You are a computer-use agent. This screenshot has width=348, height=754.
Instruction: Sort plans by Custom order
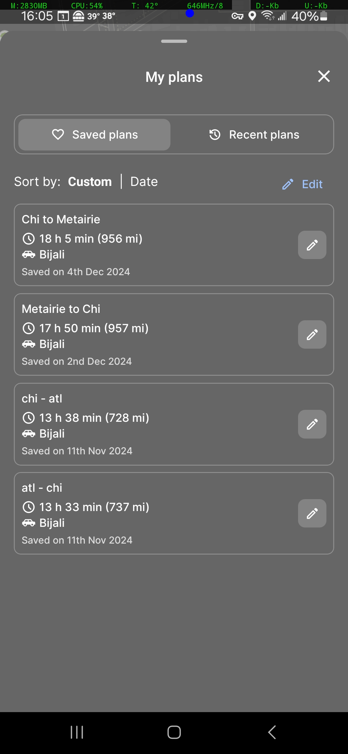point(90,182)
